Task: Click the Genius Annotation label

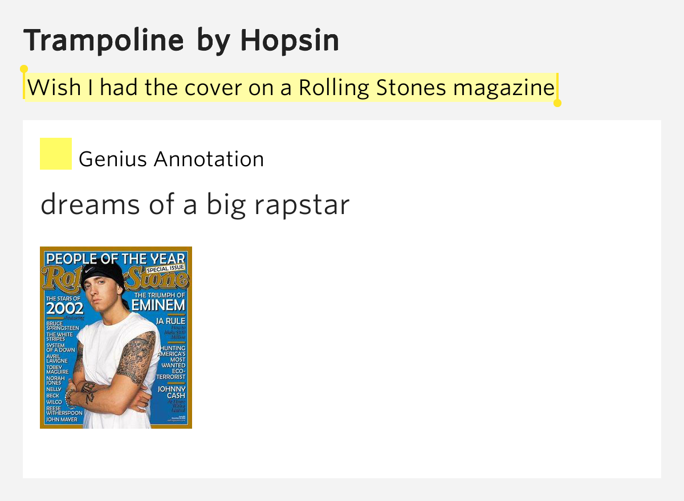Action: click(x=171, y=159)
